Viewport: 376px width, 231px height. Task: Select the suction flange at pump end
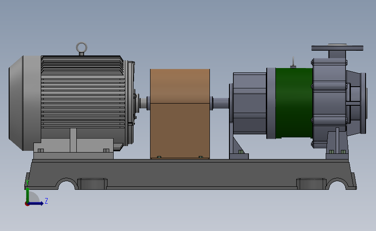pyautogui.click(x=363, y=103)
